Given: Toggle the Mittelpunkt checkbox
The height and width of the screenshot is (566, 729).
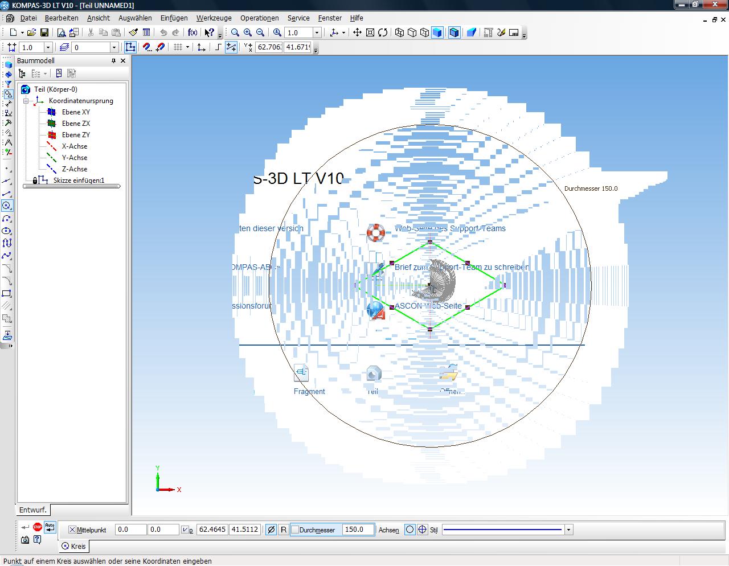Looking at the screenshot, I should tap(72, 530).
